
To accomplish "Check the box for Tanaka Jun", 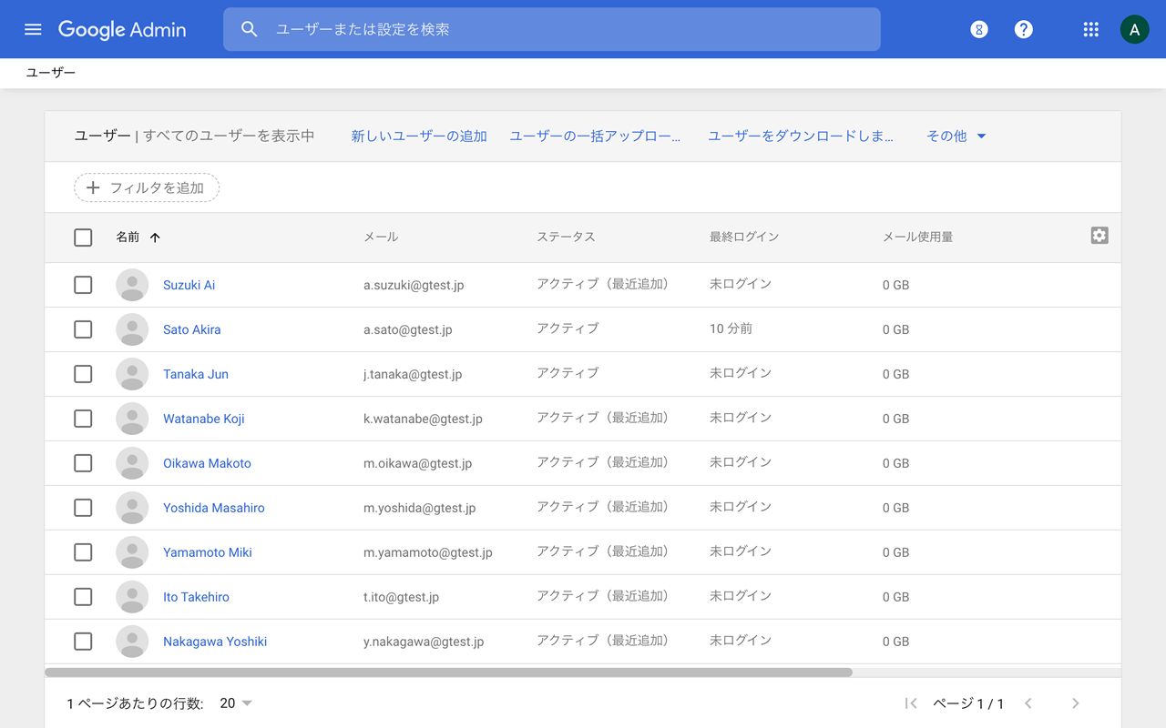I will (x=83, y=374).
